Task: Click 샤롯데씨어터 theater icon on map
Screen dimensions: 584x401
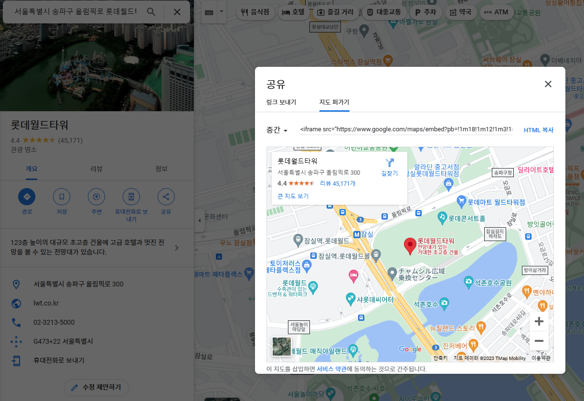Action: tap(351, 299)
